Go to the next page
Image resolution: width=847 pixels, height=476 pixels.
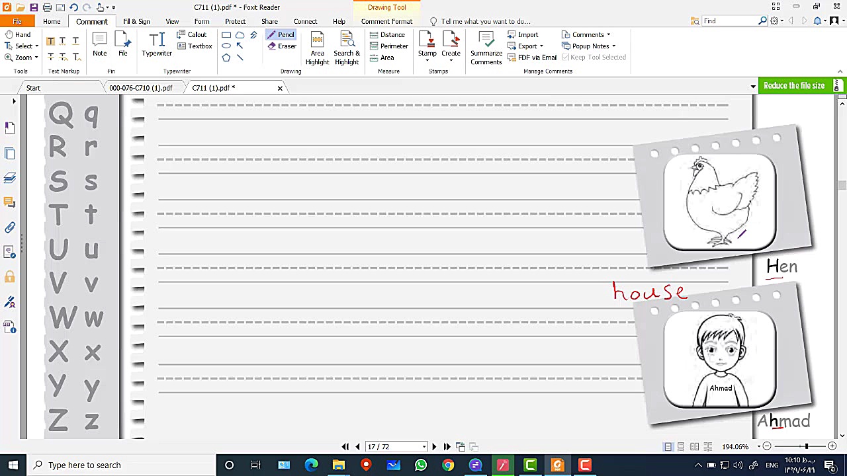(x=434, y=447)
